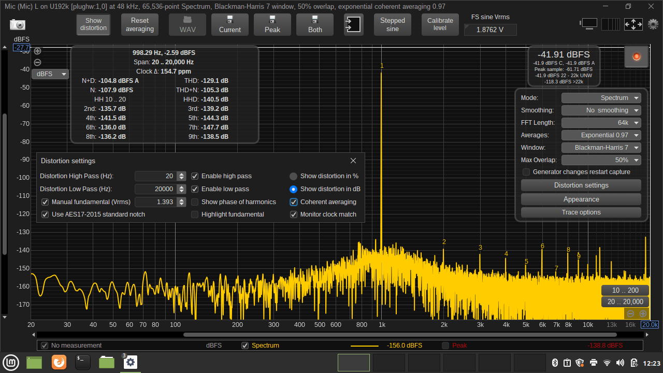Click vertical scrollbar thumb left of graph
663x373 pixels.
tap(5, 184)
